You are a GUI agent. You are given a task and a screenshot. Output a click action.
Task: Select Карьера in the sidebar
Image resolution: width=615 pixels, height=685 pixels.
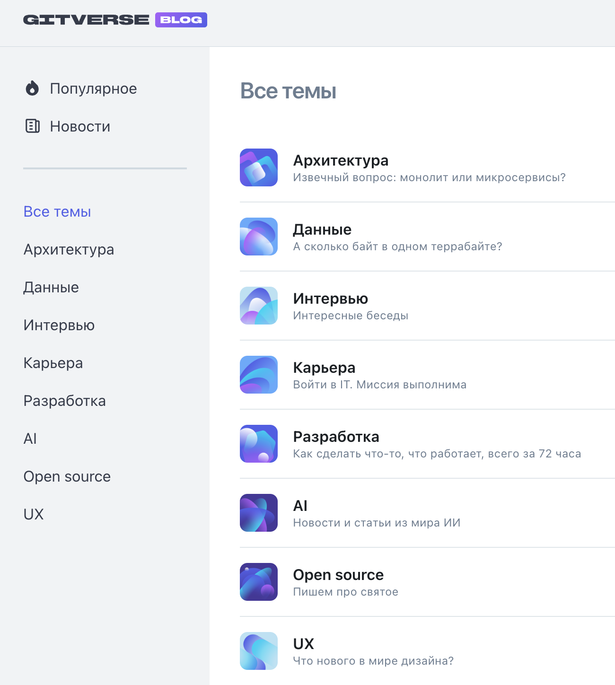point(53,363)
